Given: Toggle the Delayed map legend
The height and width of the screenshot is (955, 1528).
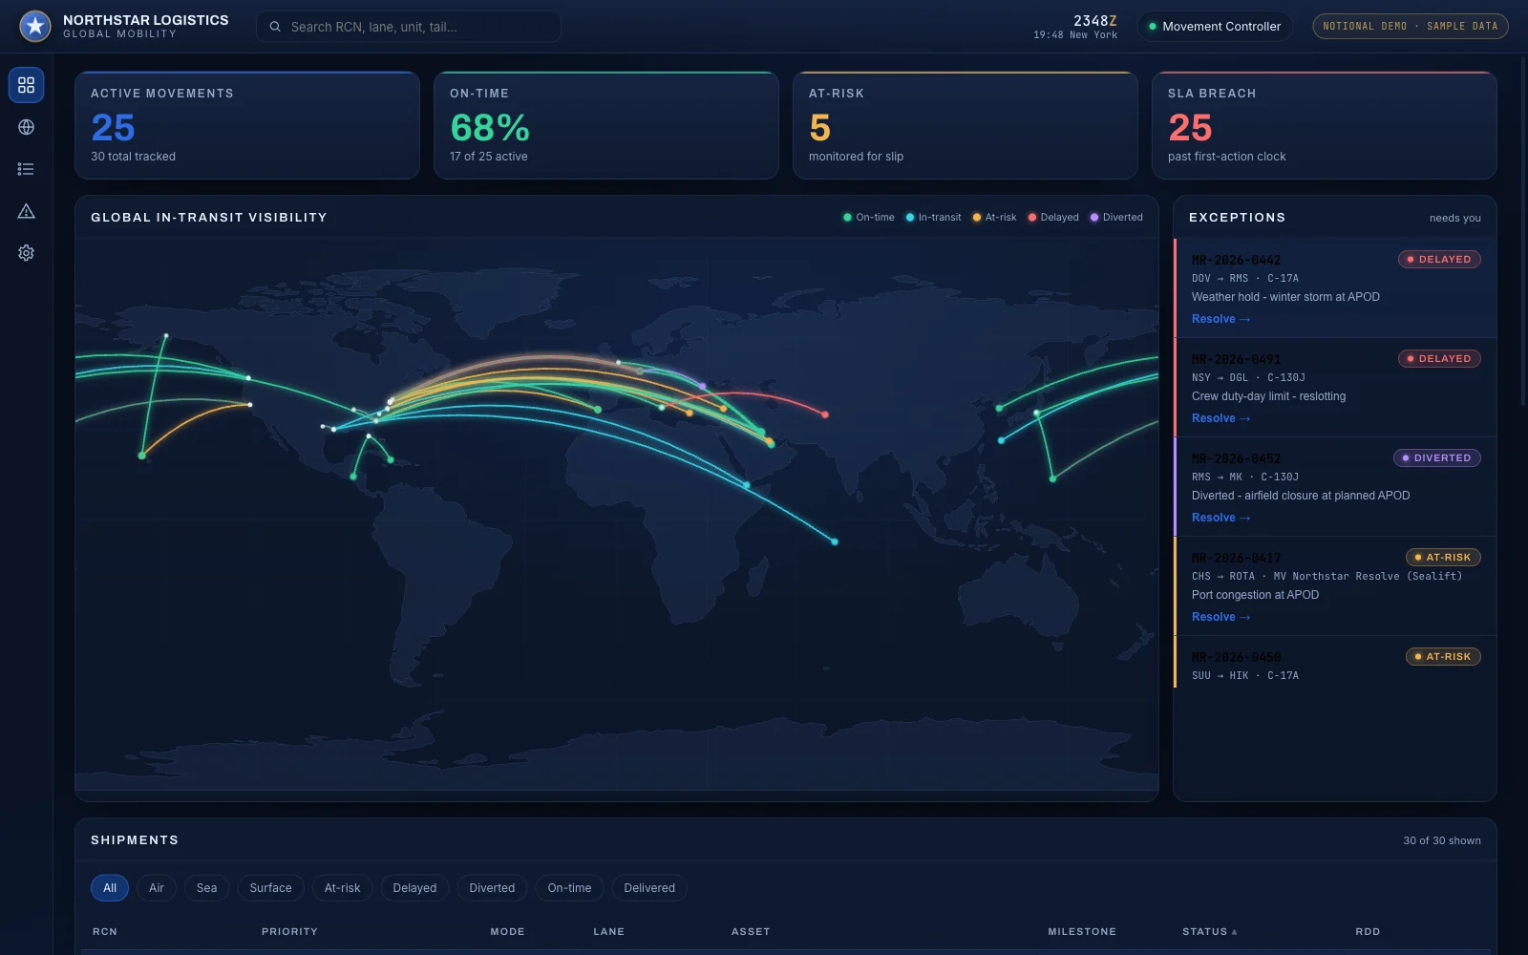Looking at the screenshot, I should 1053,218.
